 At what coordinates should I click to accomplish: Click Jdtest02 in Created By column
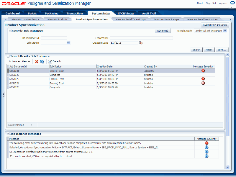(149, 71)
